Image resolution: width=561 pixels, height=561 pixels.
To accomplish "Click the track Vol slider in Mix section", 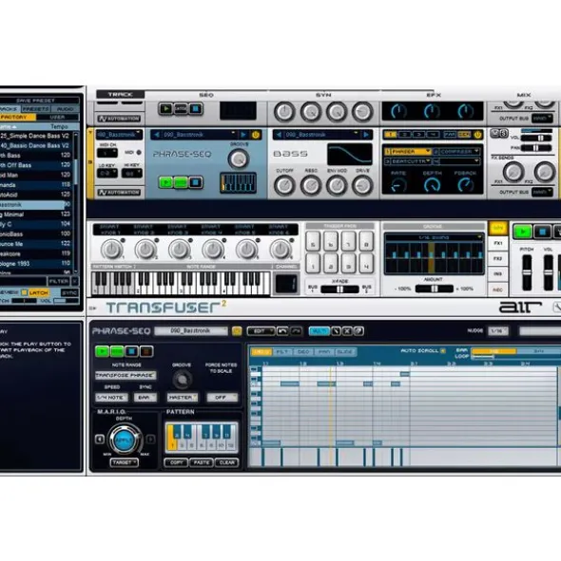I will [536, 138].
